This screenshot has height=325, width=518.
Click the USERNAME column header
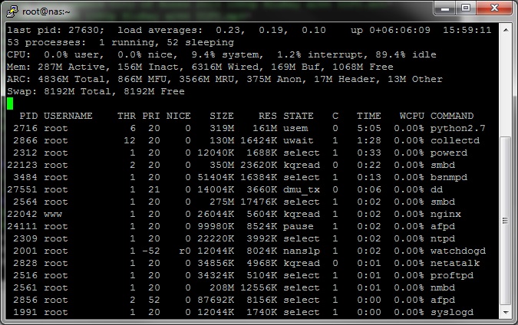click(x=68, y=116)
